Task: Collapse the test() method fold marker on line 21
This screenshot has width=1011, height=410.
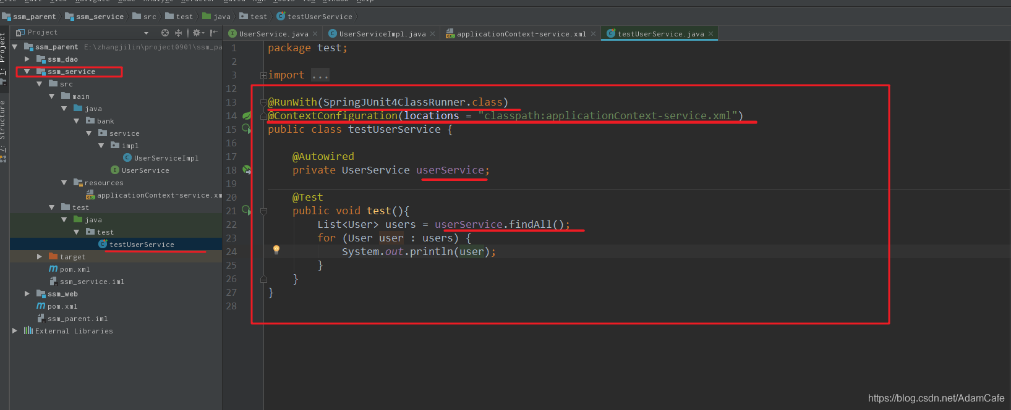Action: pyautogui.click(x=263, y=211)
